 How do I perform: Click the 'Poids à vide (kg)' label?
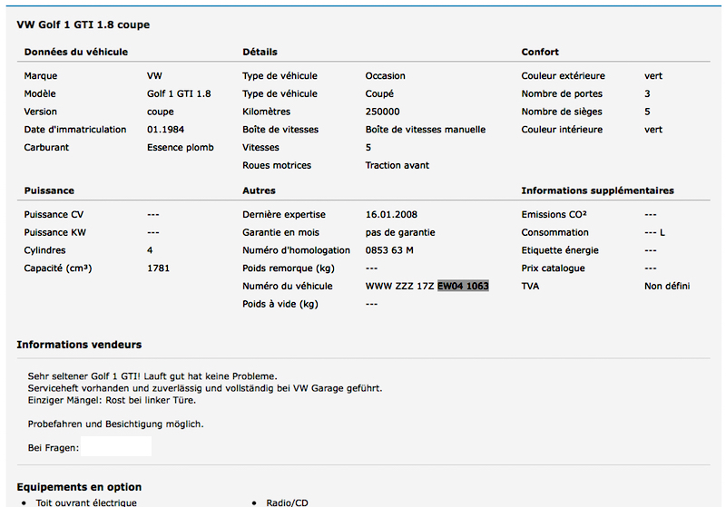pos(280,305)
